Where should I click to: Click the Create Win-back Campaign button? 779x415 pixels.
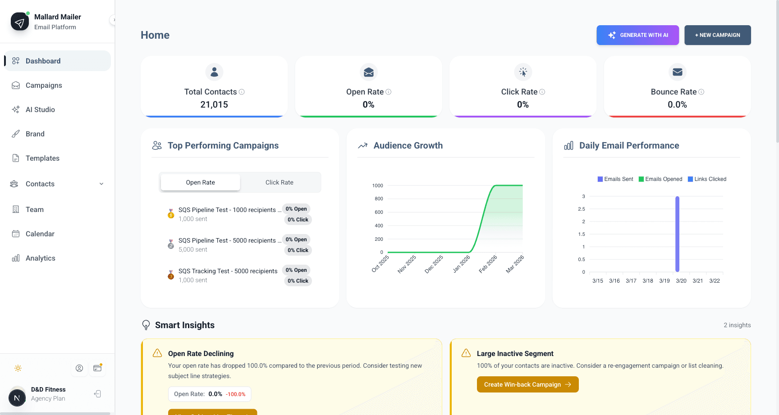point(527,384)
